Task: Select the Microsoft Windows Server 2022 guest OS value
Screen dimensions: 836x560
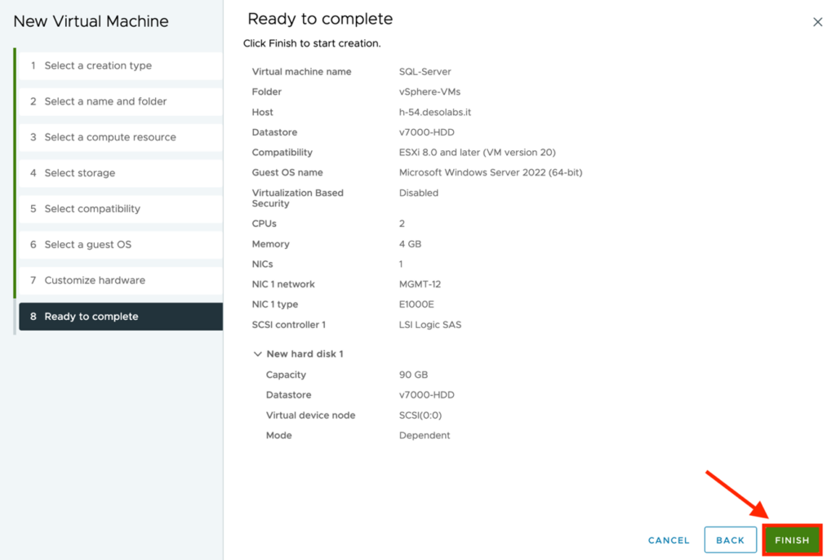Action: 490,173
